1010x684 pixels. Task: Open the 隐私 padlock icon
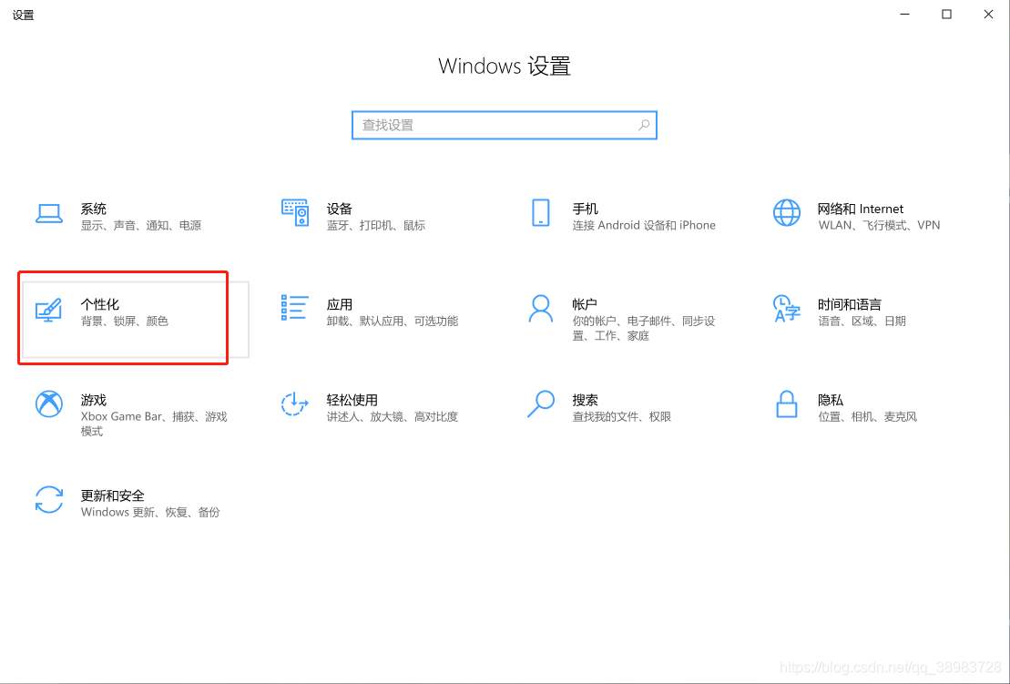[787, 403]
